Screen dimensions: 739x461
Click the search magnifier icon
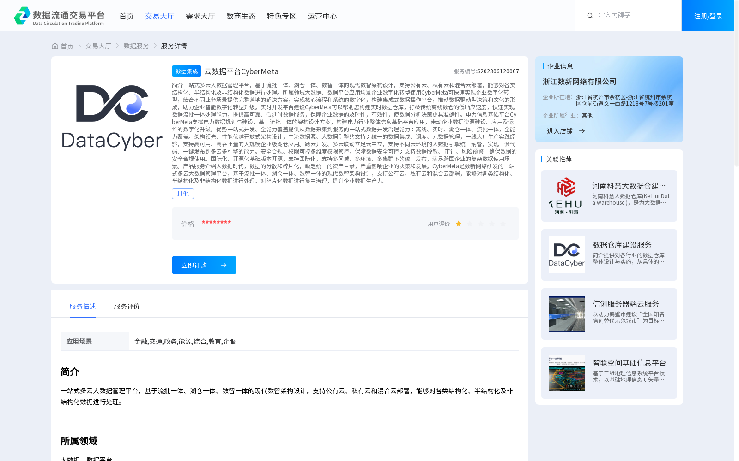[590, 16]
